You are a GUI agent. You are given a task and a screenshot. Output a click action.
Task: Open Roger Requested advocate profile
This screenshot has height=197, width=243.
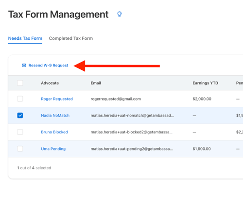(57, 99)
